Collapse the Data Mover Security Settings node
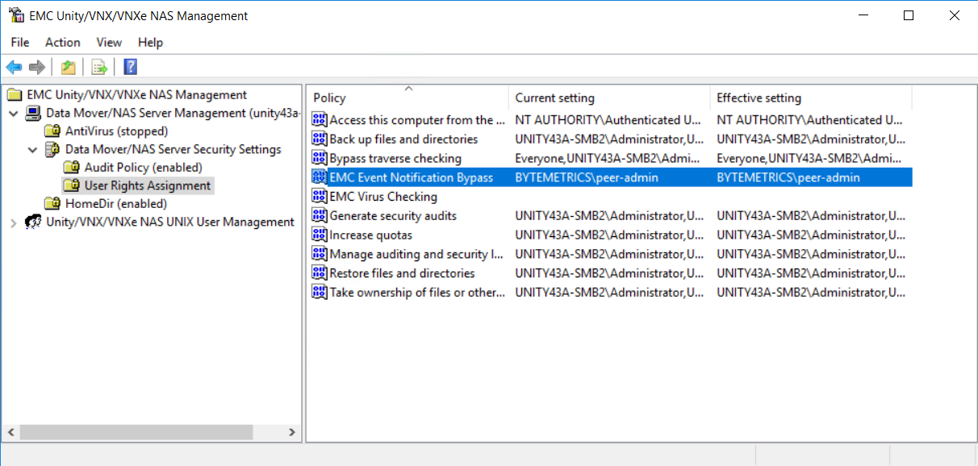978x466 pixels. pos(32,149)
